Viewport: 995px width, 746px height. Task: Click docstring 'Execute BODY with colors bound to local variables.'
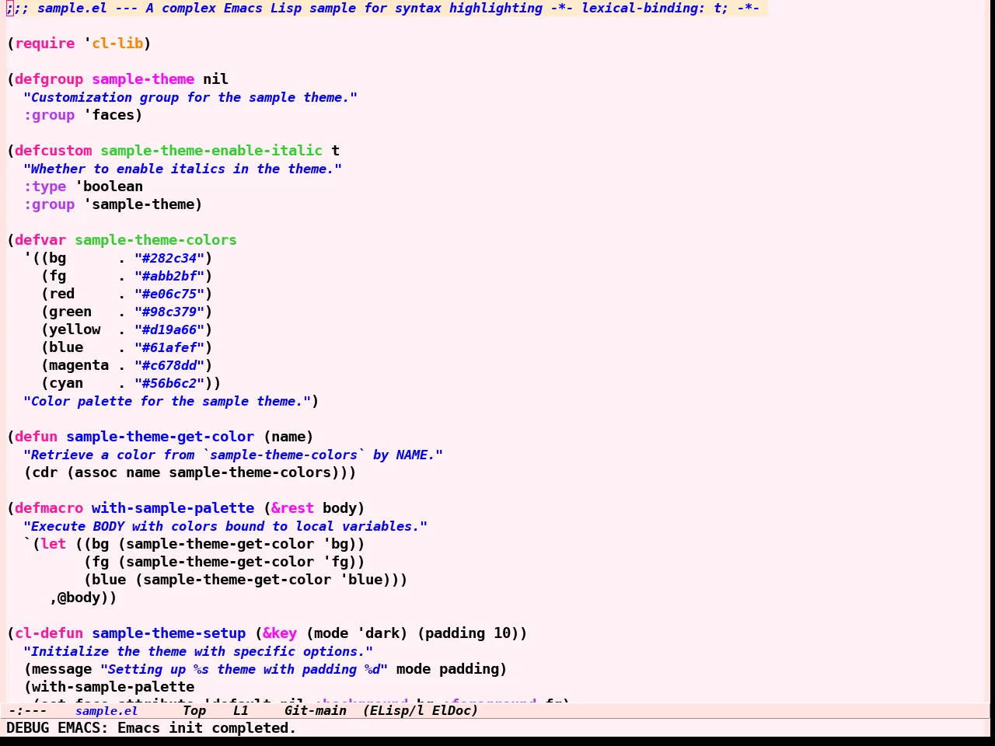click(225, 526)
